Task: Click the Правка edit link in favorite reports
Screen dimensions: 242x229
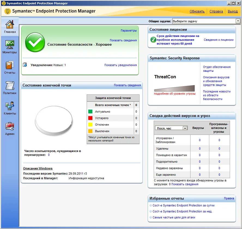Action: 229,198
